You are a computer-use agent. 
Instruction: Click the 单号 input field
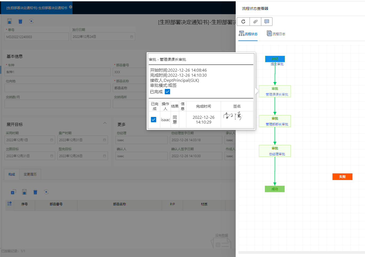pos(37,37)
